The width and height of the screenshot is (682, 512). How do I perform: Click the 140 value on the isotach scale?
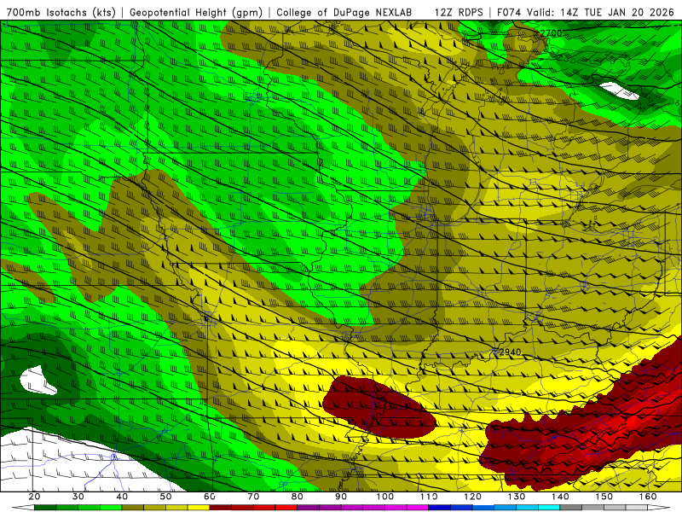click(x=561, y=497)
